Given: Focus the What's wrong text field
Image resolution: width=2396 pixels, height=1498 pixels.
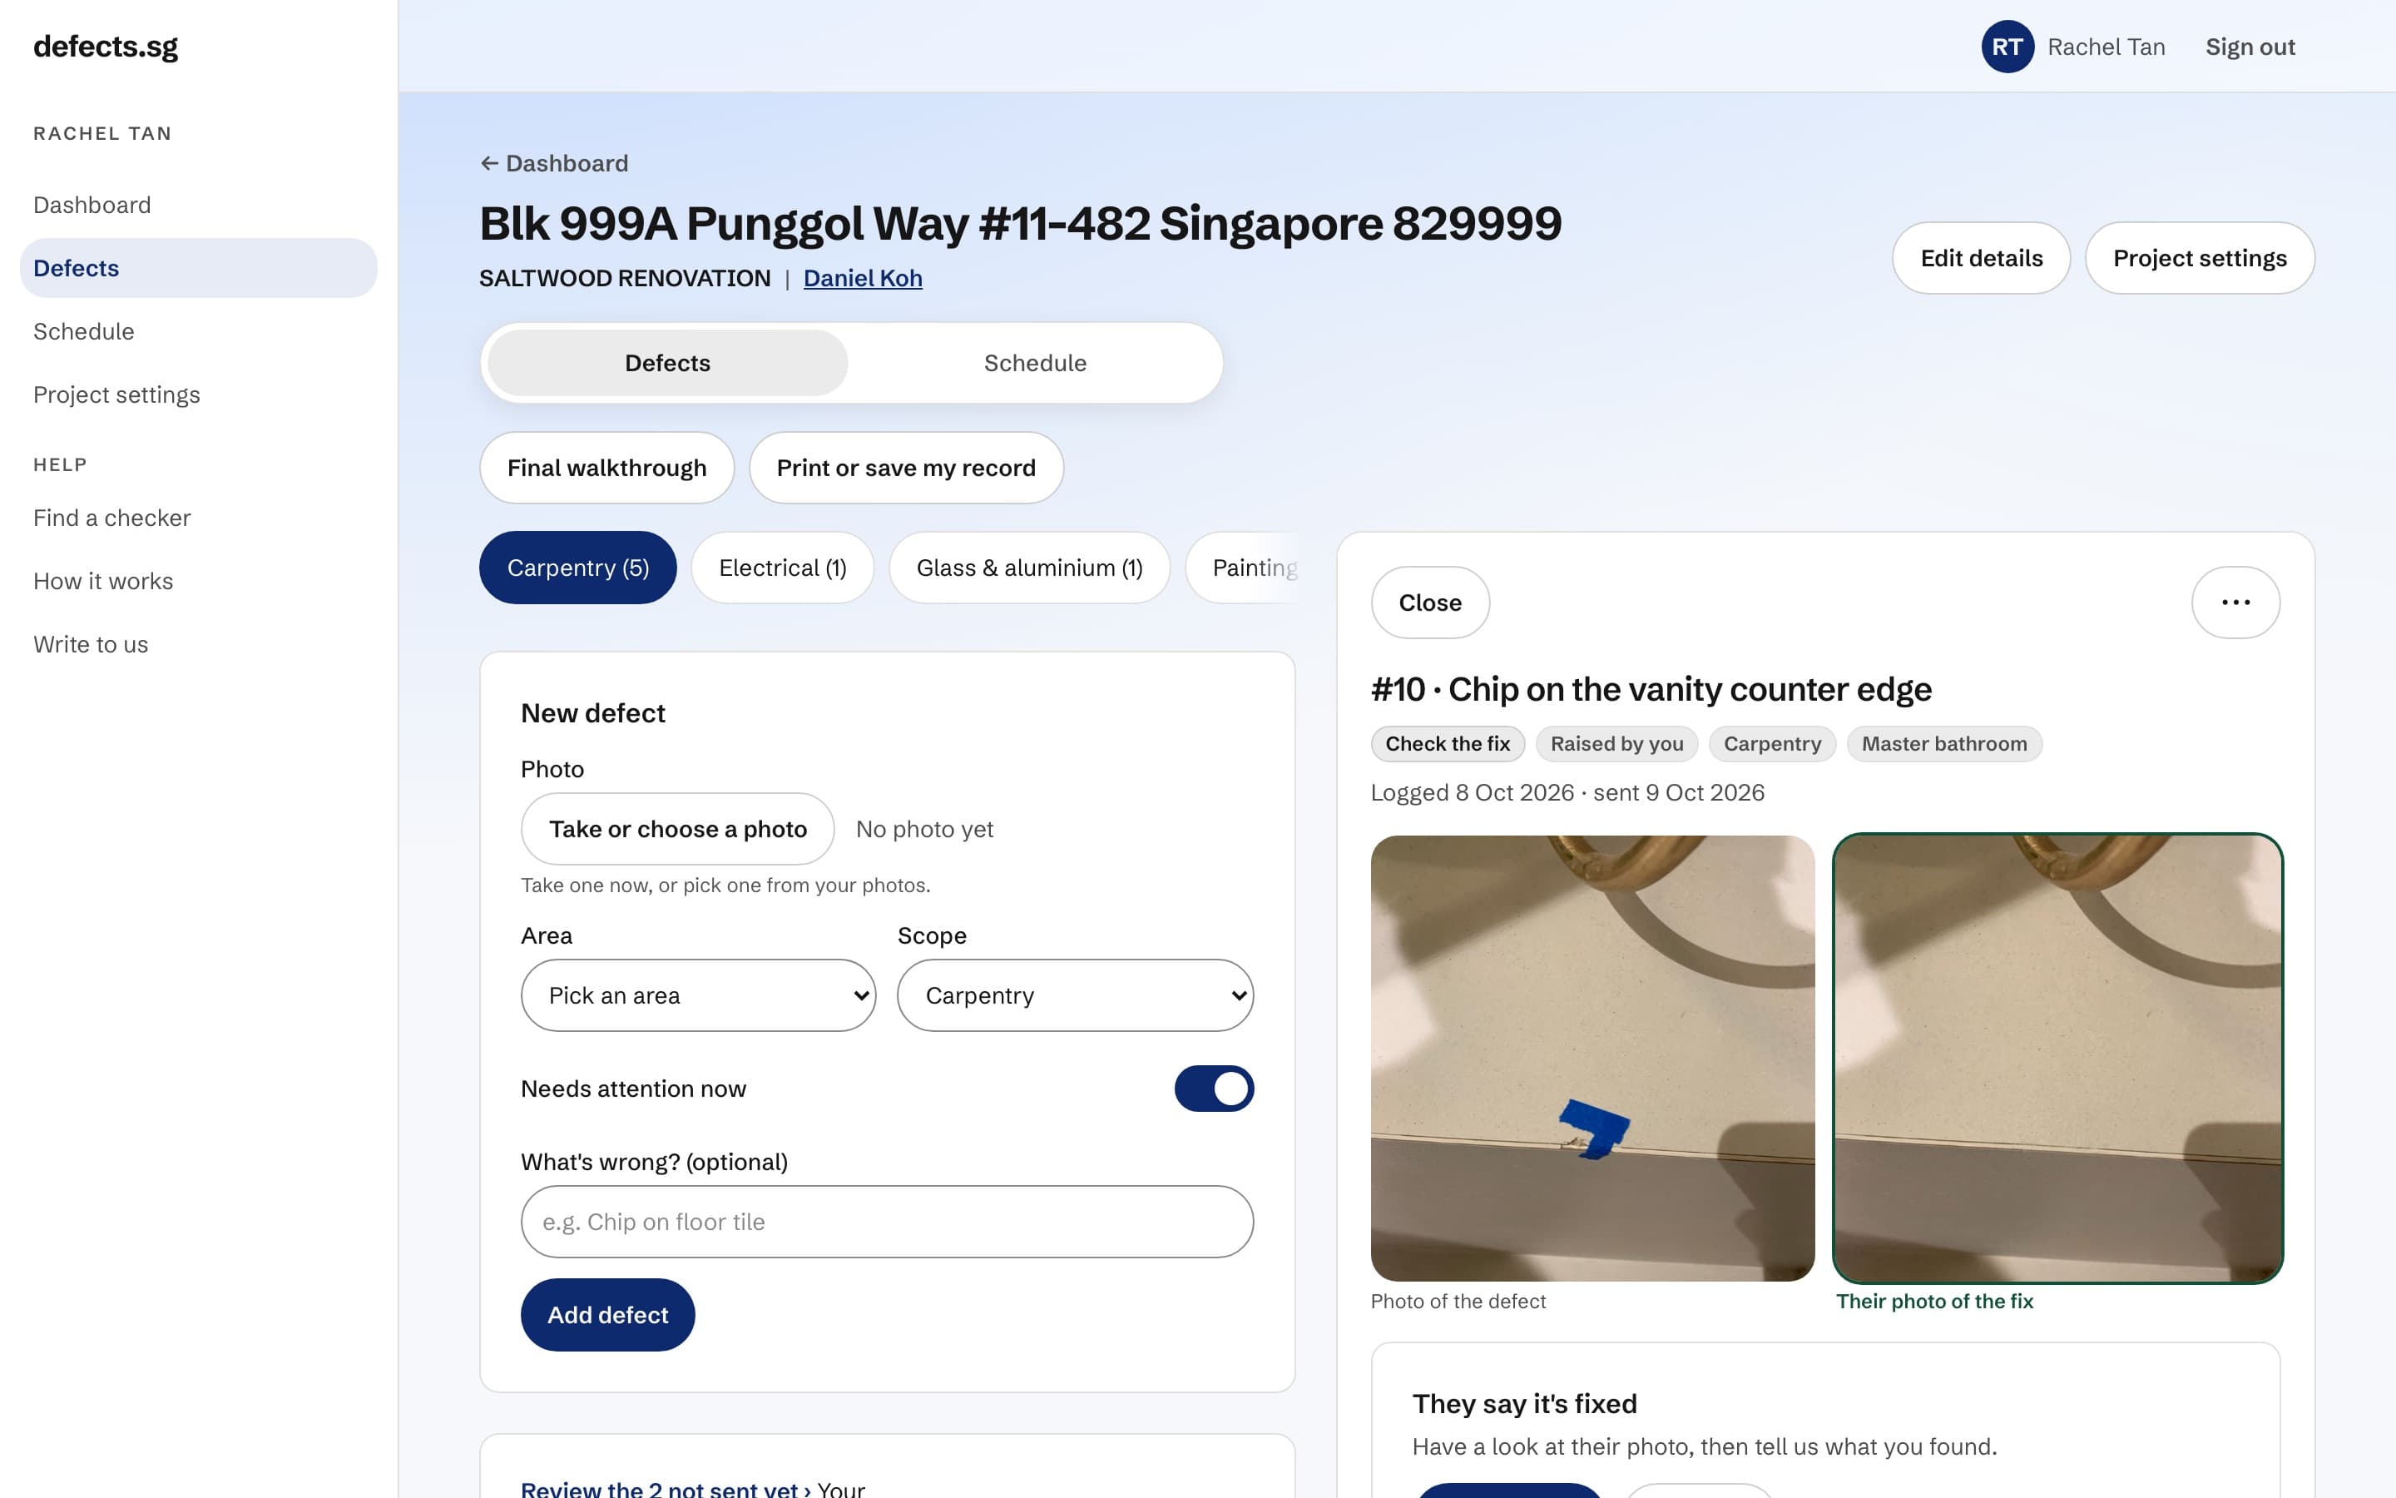Looking at the screenshot, I should click(886, 1222).
